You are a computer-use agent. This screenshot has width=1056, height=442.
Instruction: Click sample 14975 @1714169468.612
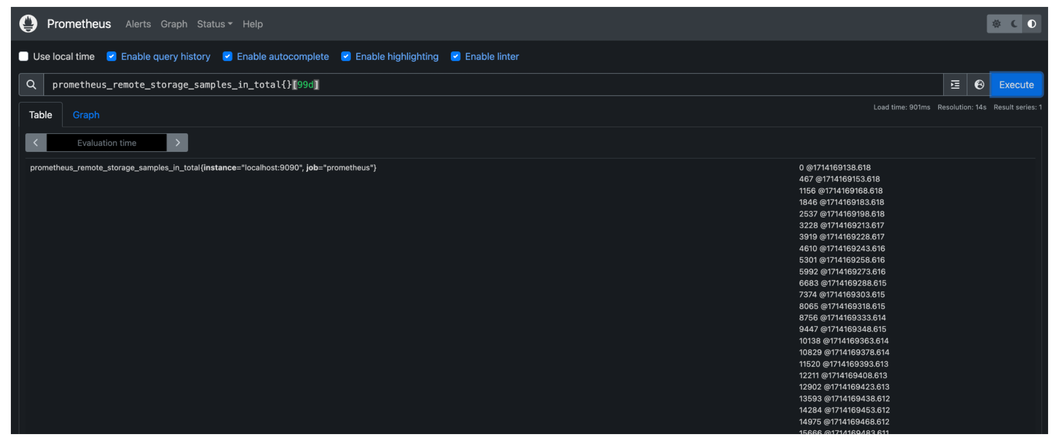click(x=844, y=422)
